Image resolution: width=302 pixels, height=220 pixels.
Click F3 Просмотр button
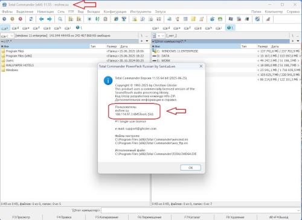coord(21,217)
